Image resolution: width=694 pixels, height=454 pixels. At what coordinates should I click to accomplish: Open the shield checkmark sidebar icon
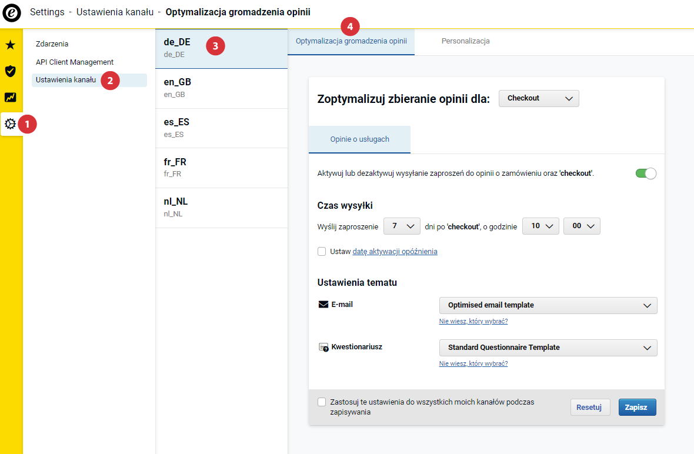point(11,71)
